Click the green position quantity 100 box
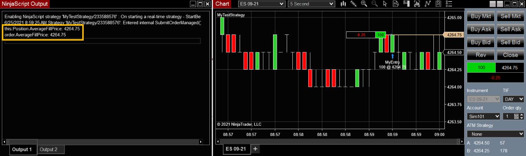The height and width of the screenshot is (156, 526). [x=481, y=67]
